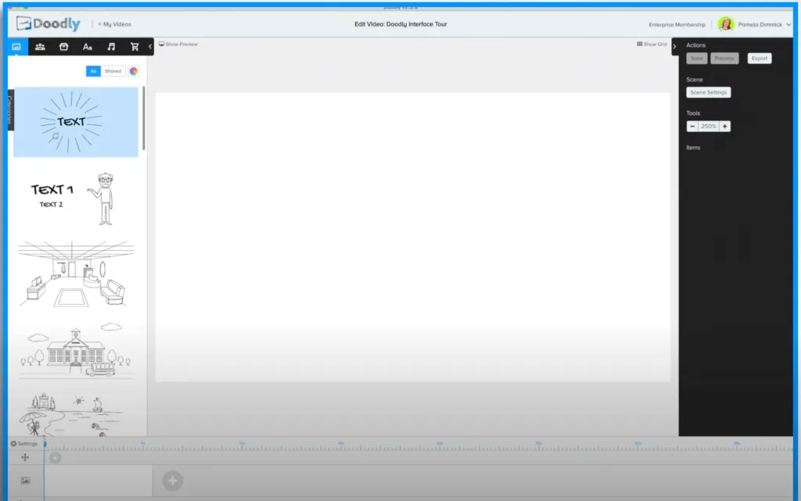Click the blue playhead marker on timeline
The height and width of the screenshot is (501, 801).
(x=45, y=445)
